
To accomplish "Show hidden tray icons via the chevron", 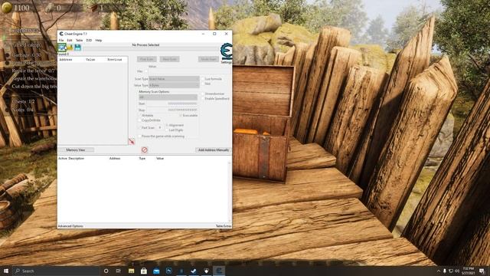I will (x=439, y=271).
